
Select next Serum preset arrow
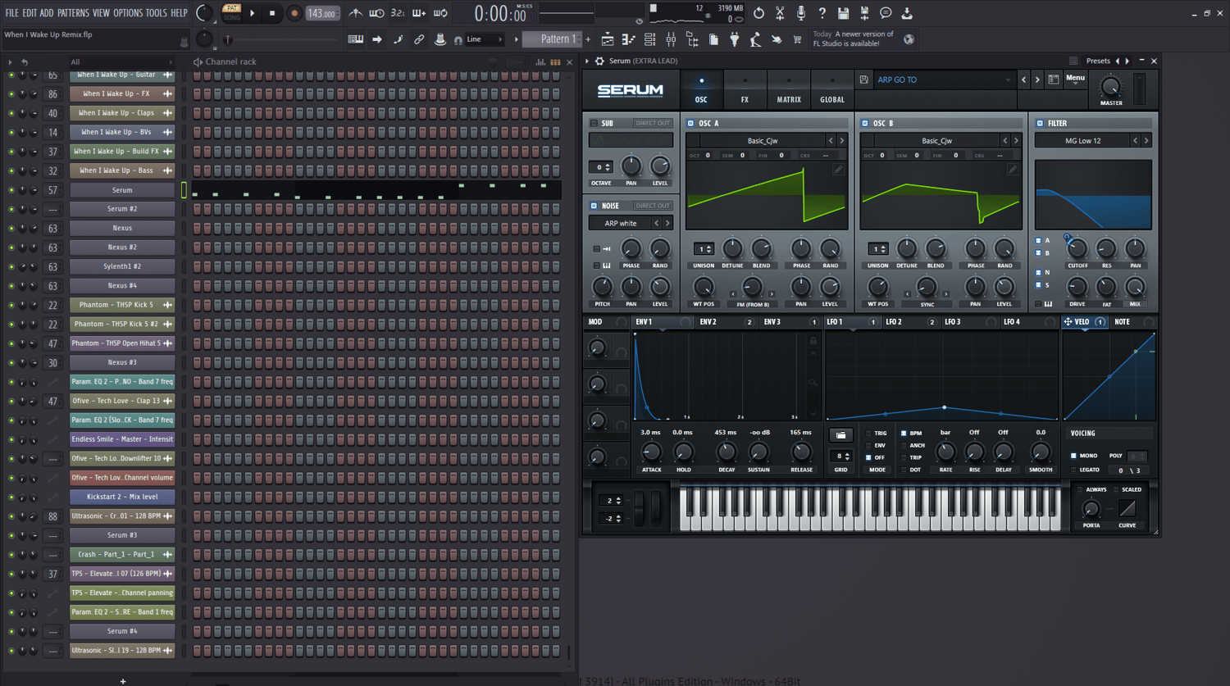pyautogui.click(x=1036, y=80)
